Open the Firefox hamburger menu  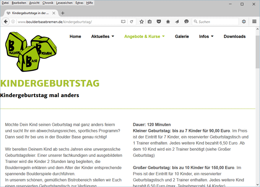[x=254, y=21]
